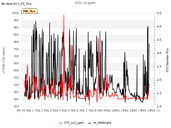171x128 pixels.
Task: Click the 3.5 right-axis tick label
Action: pos(159,40)
